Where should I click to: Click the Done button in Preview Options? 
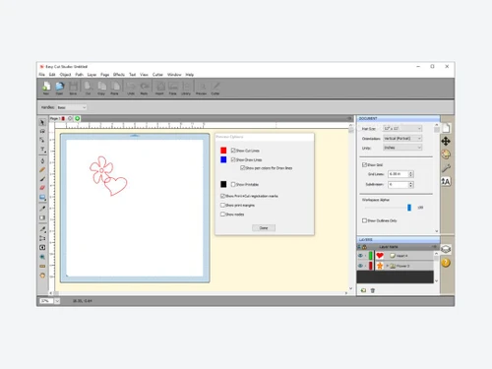[x=264, y=228]
